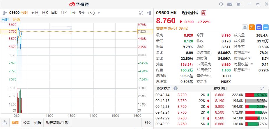Toggle the 均线 average line legend
269x129 pixels.
pyautogui.click(x=17, y=20)
